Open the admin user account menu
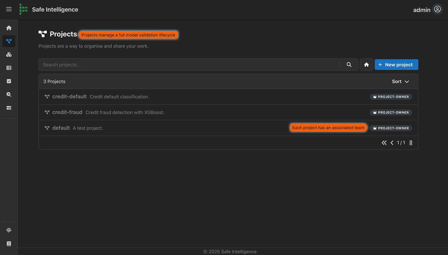The height and width of the screenshot is (255, 448). [437, 9]
